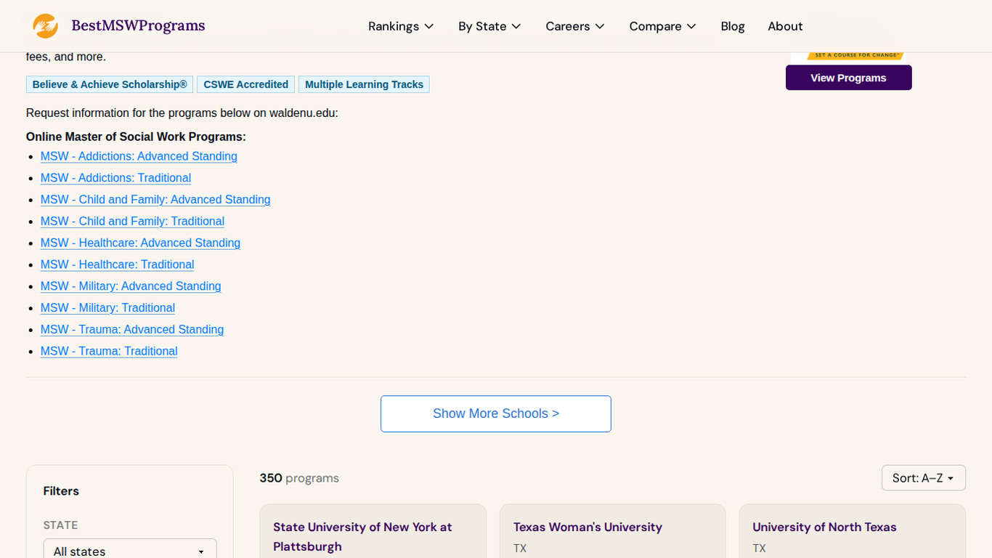Open Texas Woman's University card
The width and height of the screenshot is (992, 558).
[613, 532]
